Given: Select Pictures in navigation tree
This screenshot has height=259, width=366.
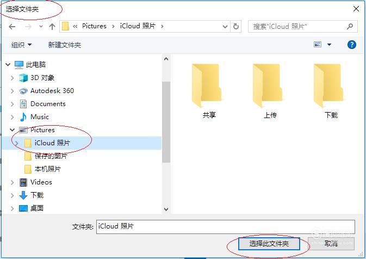Looking at the screenshot, I should [42, 130].
